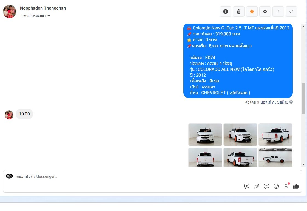This screenshot has height=211, width=307.
Task: Attach a file with the paperclip icon
Action: 257,186
